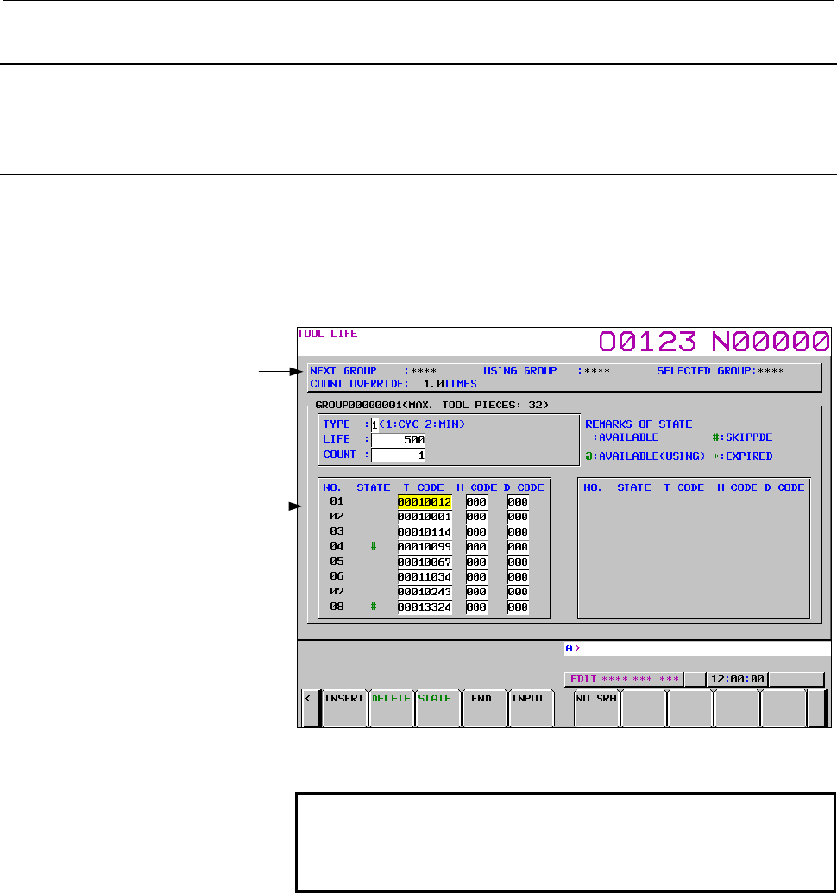
Task: Click H-code field of row 02
Action: 476,517
